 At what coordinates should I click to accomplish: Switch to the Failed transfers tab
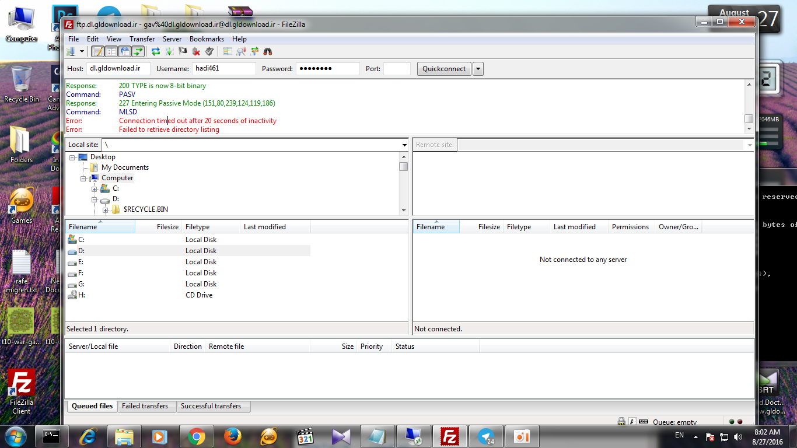(145, 406)
